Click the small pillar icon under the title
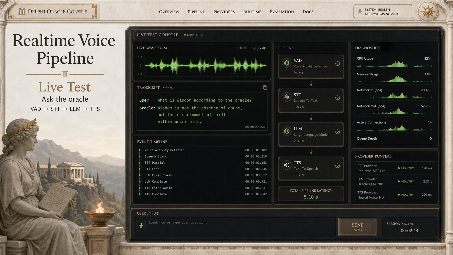Viewport: 453px width, 255px height. click(65, 74)
